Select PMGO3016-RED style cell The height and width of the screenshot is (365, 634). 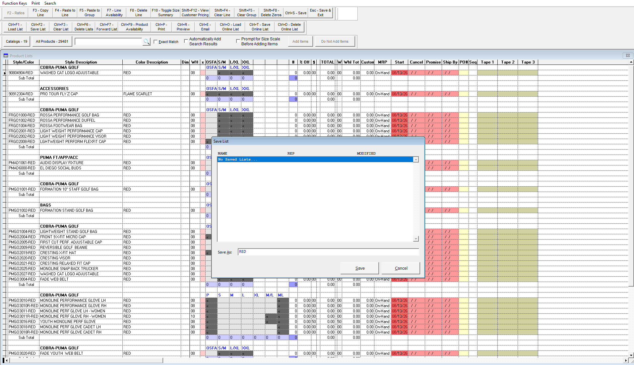coord(23,322)
